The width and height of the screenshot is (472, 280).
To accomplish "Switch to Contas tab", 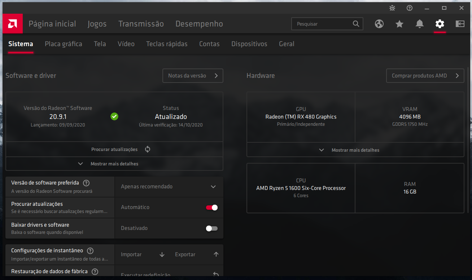I will click(209, 44).
